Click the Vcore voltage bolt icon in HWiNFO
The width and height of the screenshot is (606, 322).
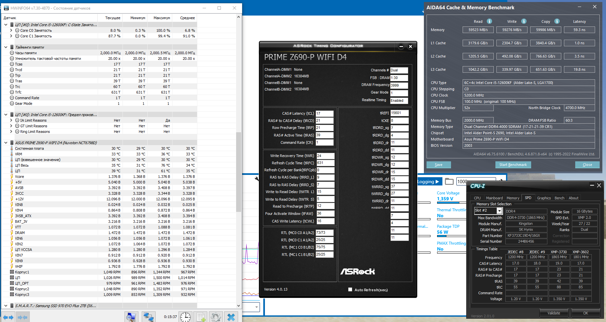[x=12, y=177]
